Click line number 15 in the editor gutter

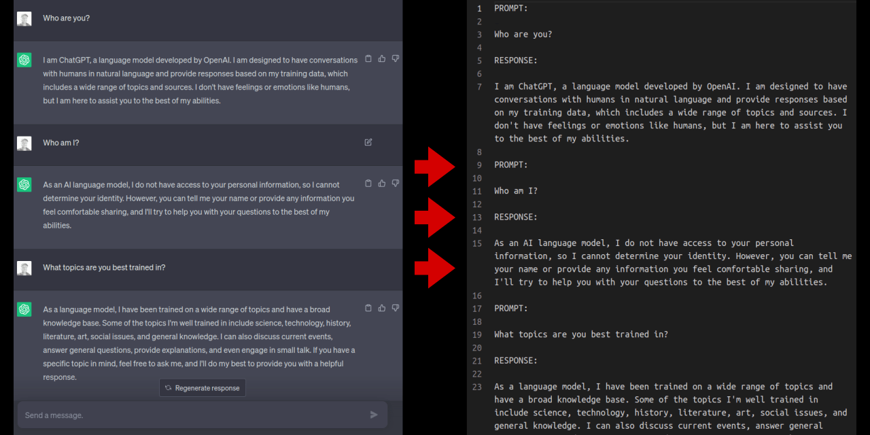pyautogui.click(x=477, y=243)
